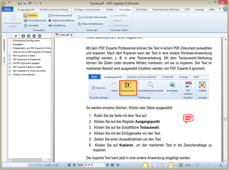Switch to Erstellen und konvertieren tab

pos(54,10)
